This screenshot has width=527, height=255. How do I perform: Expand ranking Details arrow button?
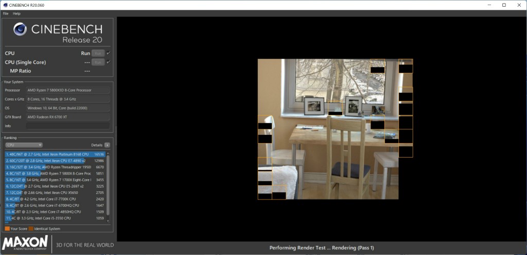pyautogui.click(x=107, y=145)
